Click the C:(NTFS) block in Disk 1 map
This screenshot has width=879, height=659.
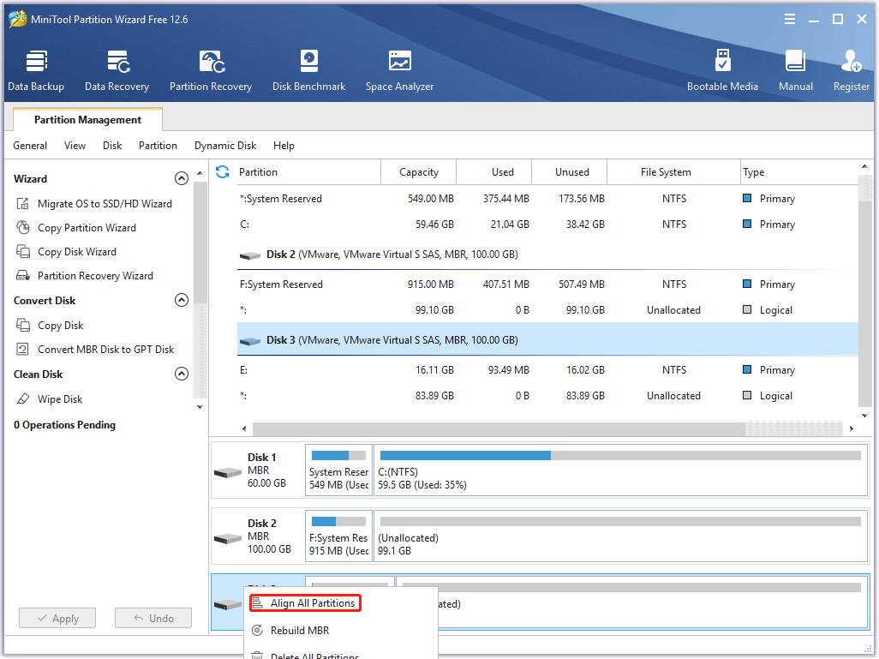pyautogui.click(x=620, y=470)
